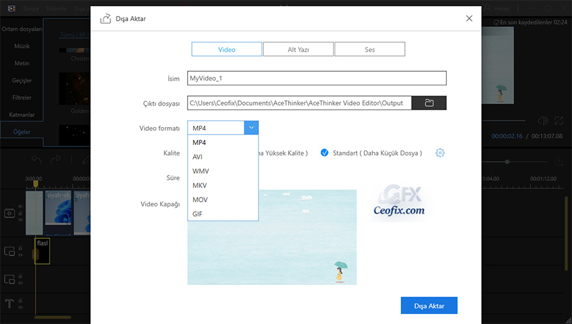Toggle visibility eye on main video track

(21, 220)
